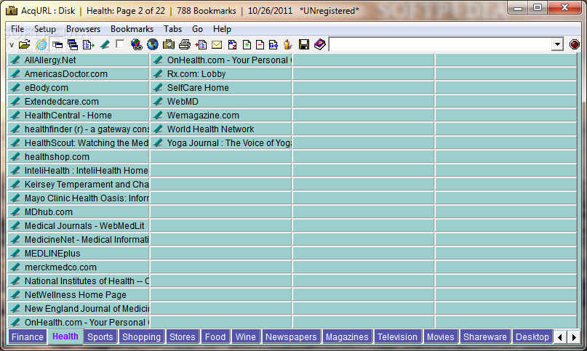Click the orange person figure icon
Screen dimensions: 587x351
[287, 44]
